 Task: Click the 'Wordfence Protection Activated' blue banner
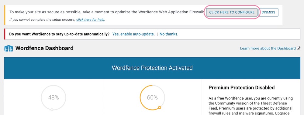152,68
